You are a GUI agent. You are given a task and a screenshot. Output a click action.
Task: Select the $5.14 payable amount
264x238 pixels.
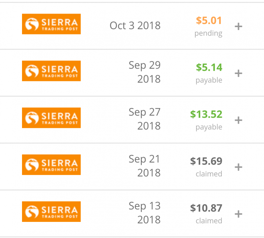[x=209, y=67]
